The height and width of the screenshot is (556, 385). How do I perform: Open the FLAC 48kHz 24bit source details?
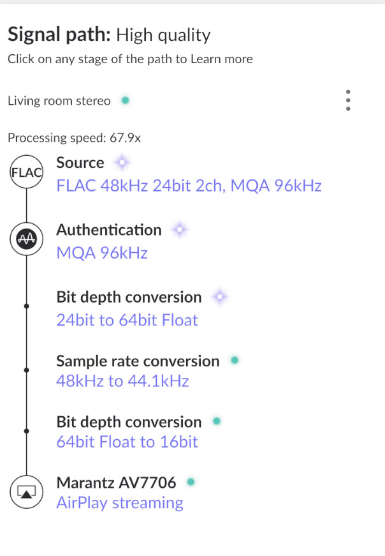pos(189,186)
